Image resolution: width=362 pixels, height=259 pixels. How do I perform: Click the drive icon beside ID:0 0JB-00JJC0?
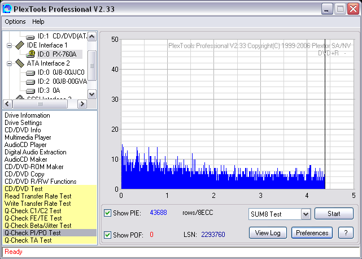point(30,73)
